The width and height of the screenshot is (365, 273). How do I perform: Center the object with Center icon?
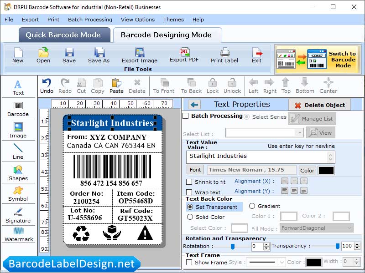tap(328, 82)
